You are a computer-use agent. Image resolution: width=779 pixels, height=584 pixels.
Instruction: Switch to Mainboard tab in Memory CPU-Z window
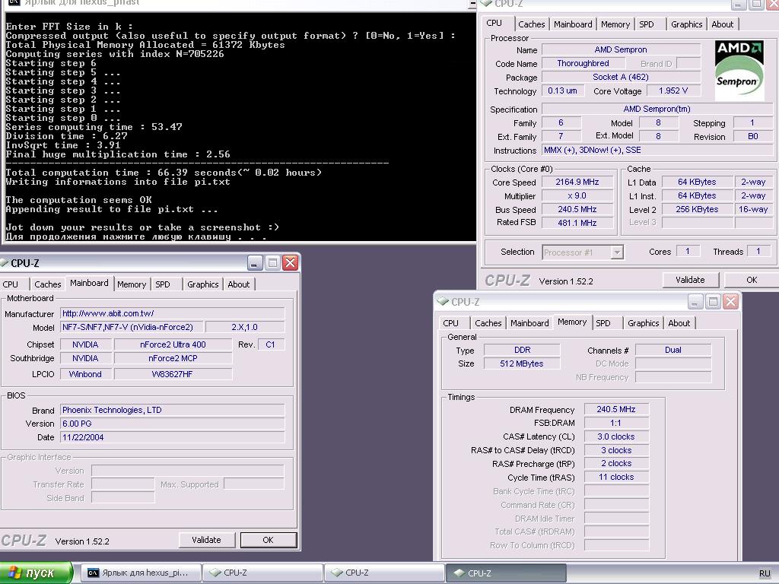pos(529,322)
